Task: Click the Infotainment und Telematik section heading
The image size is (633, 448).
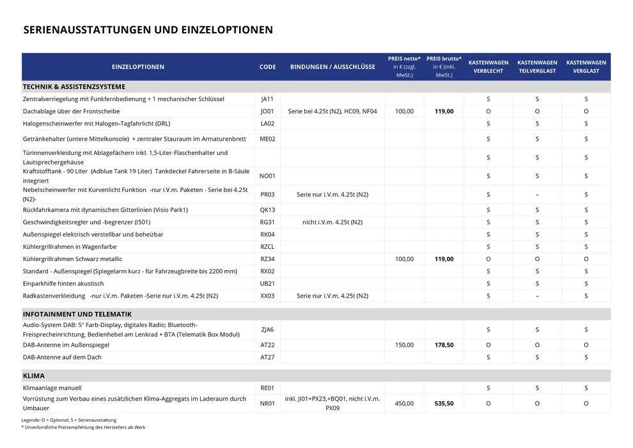Action: click(77, 314)
